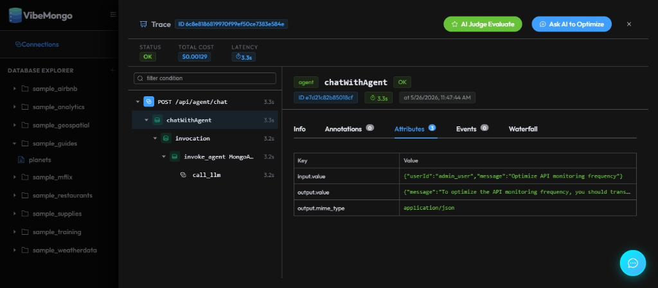658x288 pixels.
Task: Close the trace panel with X
Action: coord(629,24)
